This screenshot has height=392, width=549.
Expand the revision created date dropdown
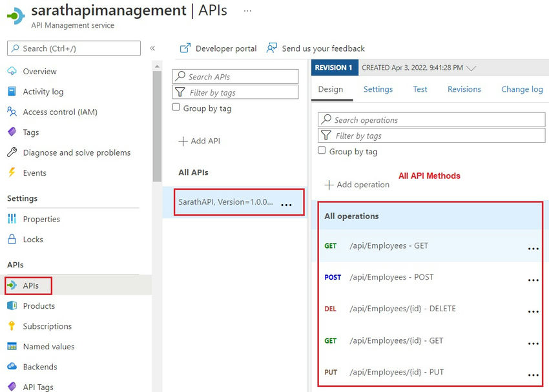pos(471,68)
